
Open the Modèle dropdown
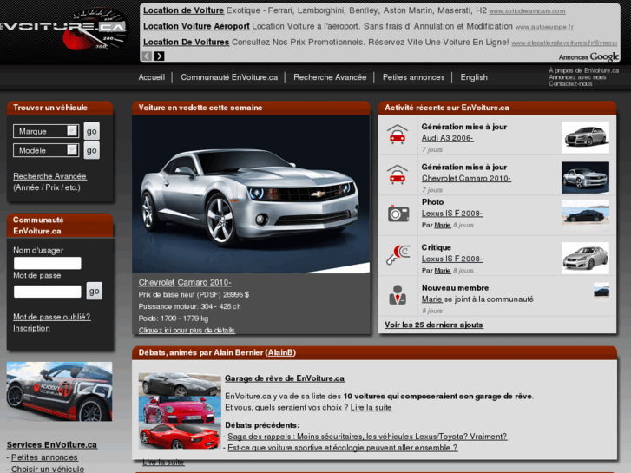pos(46,150)
